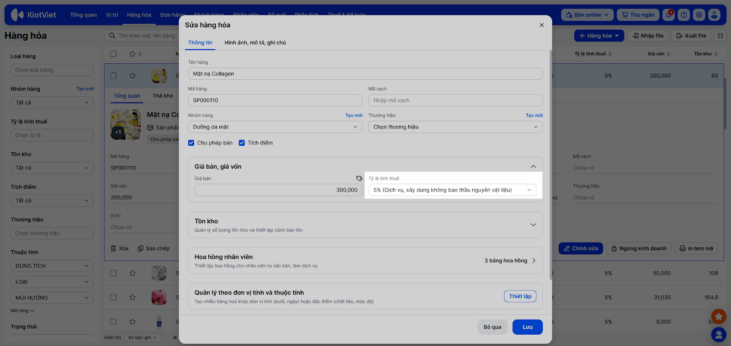Star the Mặt nạ Collagen product row
This screenshot has height=346, width=731.
(132, 76)
